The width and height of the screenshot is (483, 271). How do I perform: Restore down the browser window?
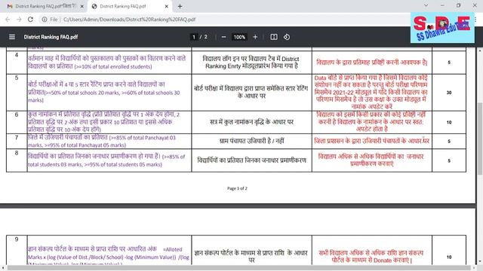pos(458,5)
